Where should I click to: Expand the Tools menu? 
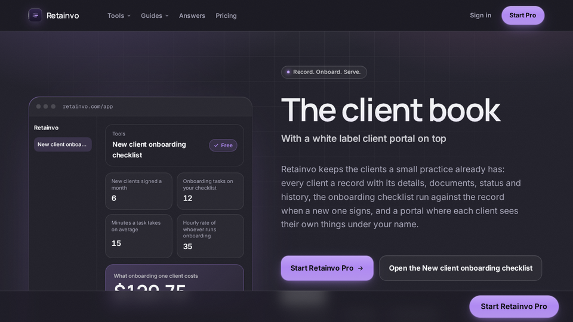click(119, 16)
